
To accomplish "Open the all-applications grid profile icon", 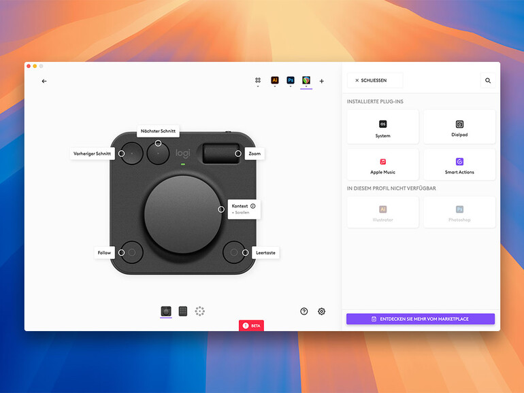I will 258,80.
